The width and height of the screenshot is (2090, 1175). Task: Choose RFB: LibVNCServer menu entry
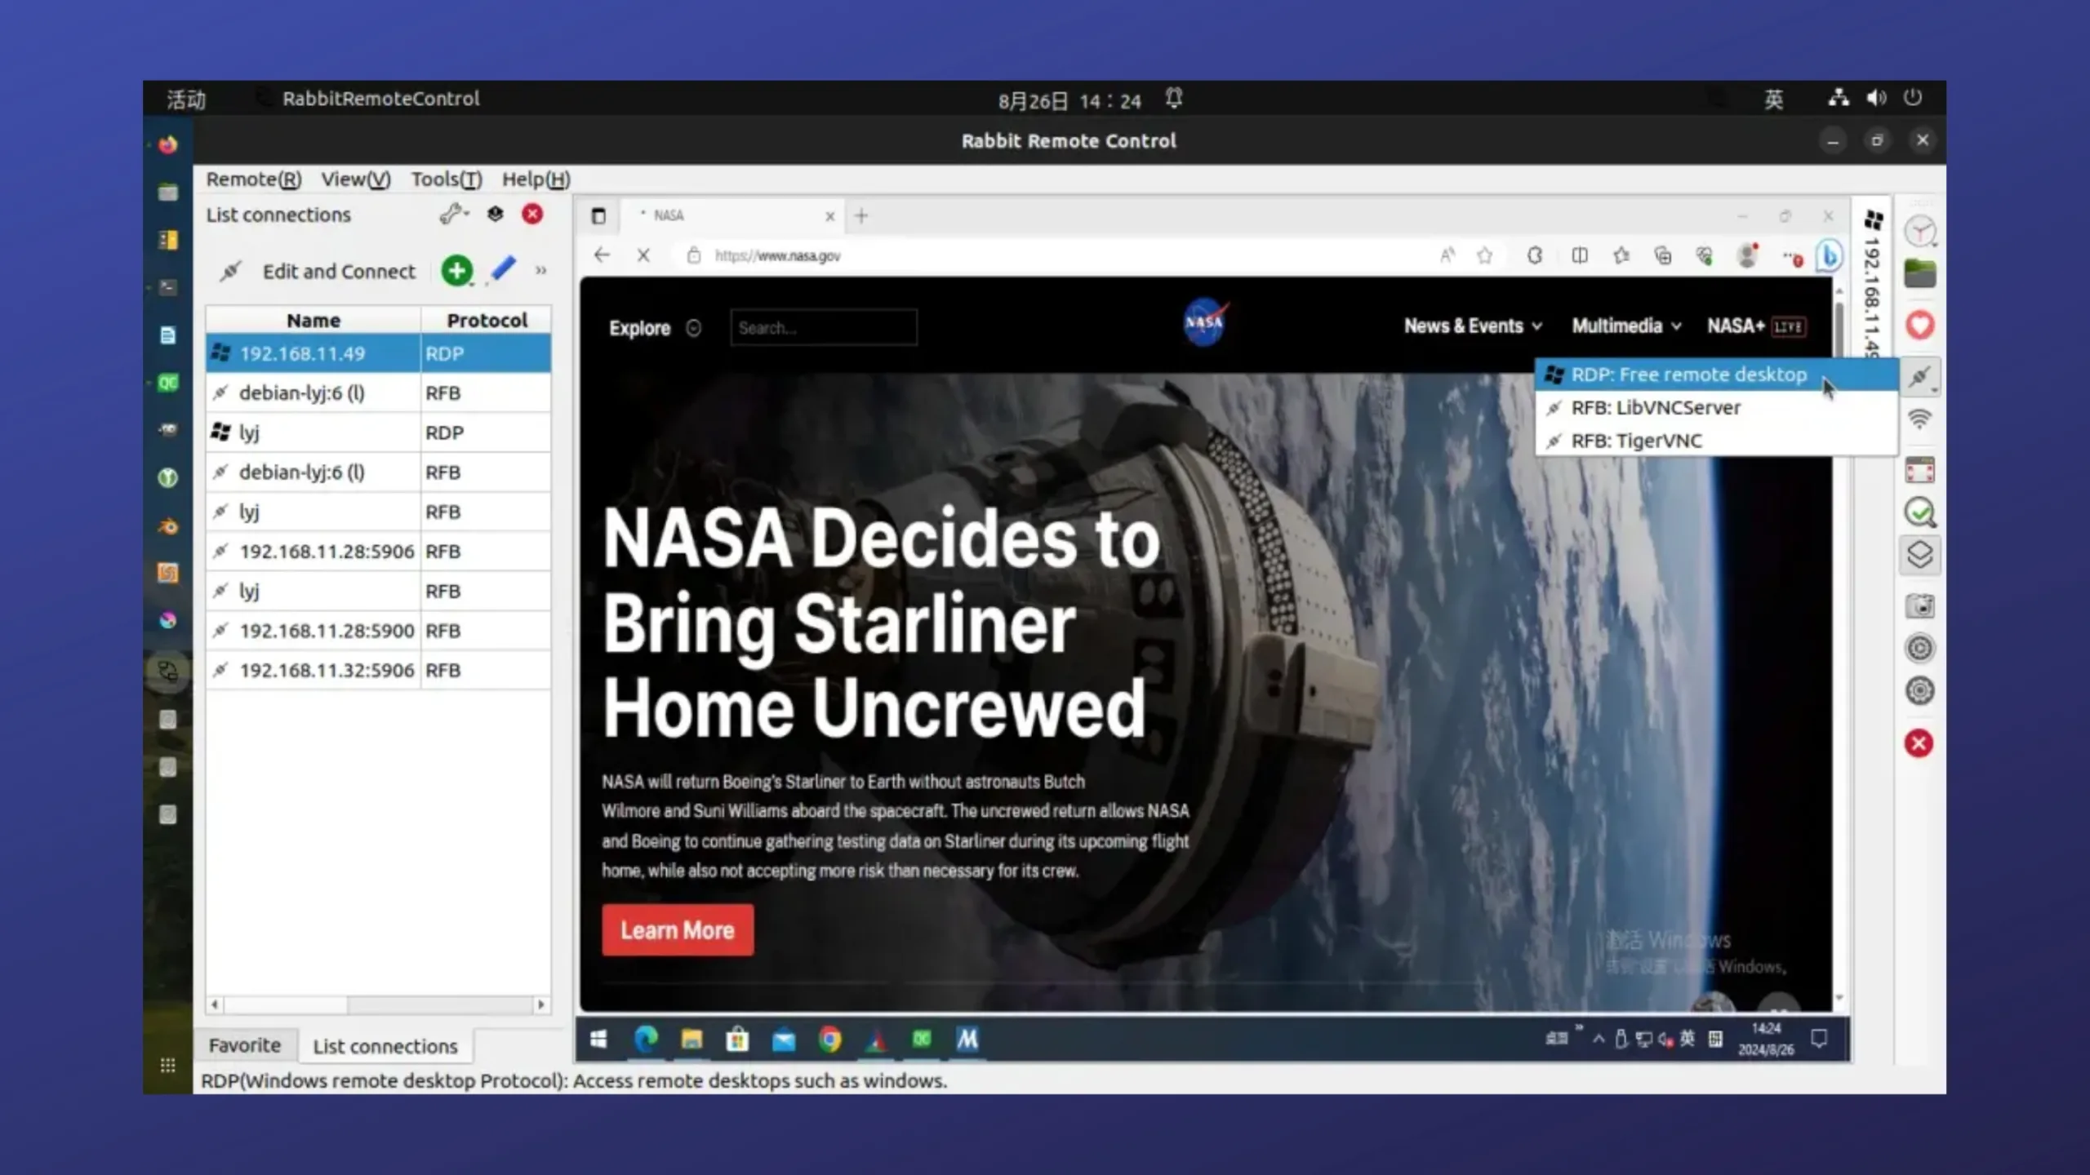[1716, 407]
